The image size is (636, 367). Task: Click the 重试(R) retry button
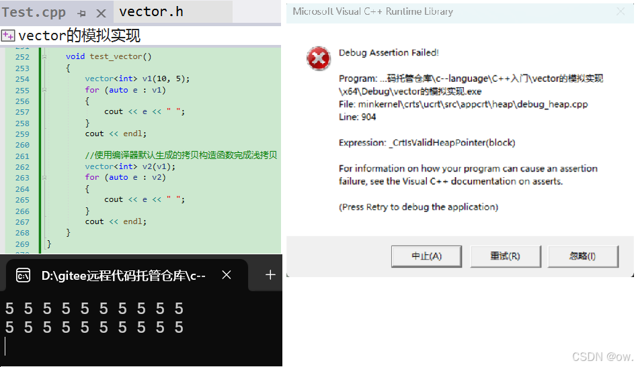point(505,256)
